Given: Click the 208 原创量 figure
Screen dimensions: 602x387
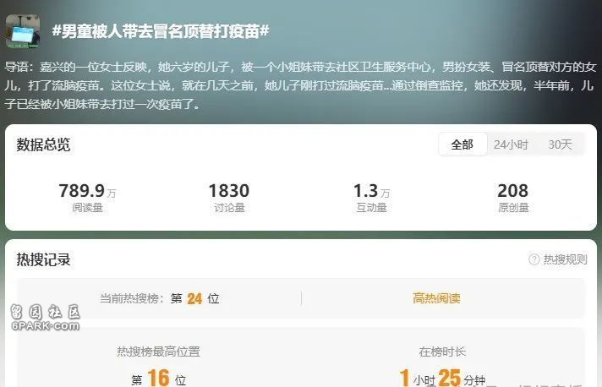Looking at the screenshot, I should [513, 191].
